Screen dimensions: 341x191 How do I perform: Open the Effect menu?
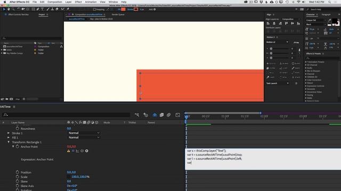click(x=78, y=2)
